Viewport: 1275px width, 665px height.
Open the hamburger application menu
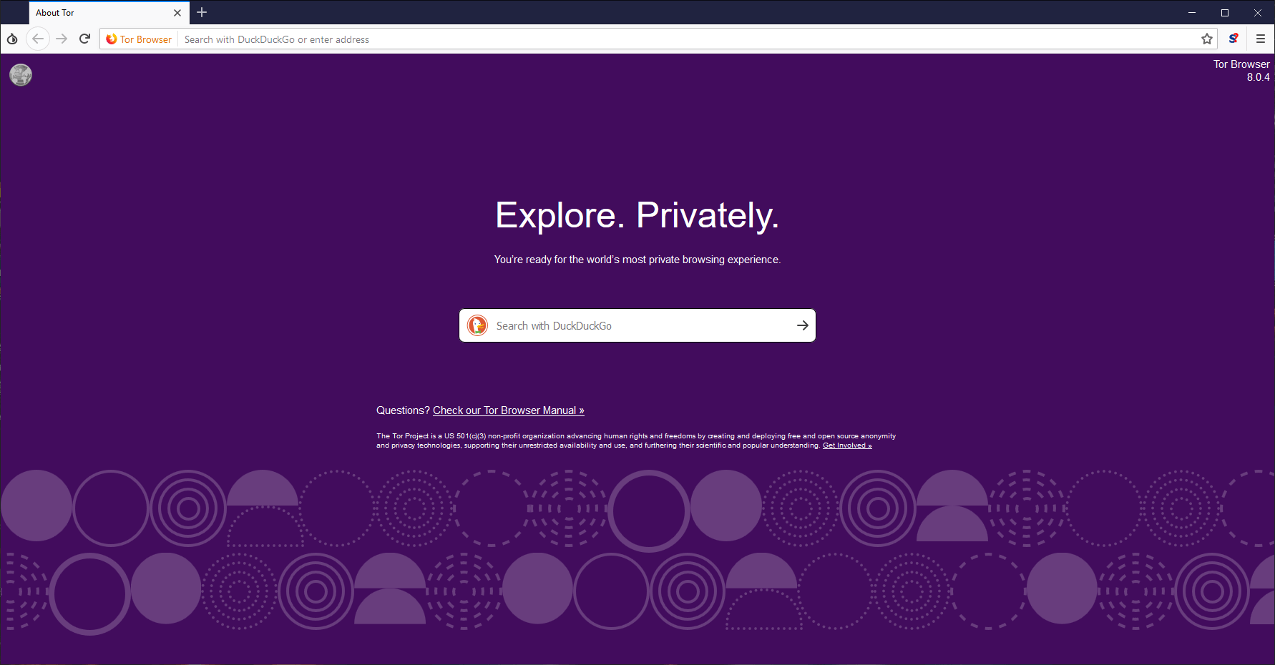coord(1261,39)
